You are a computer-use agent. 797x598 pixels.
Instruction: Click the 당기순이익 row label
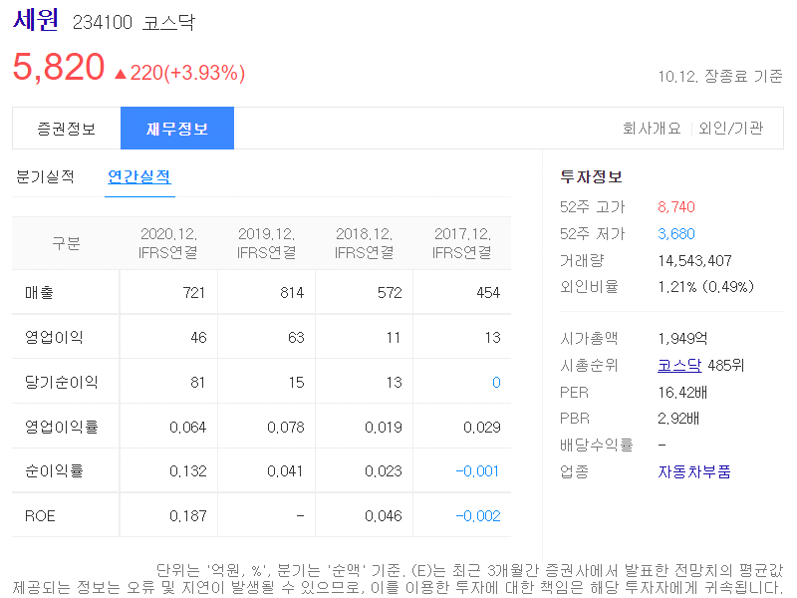pos(61,382)
